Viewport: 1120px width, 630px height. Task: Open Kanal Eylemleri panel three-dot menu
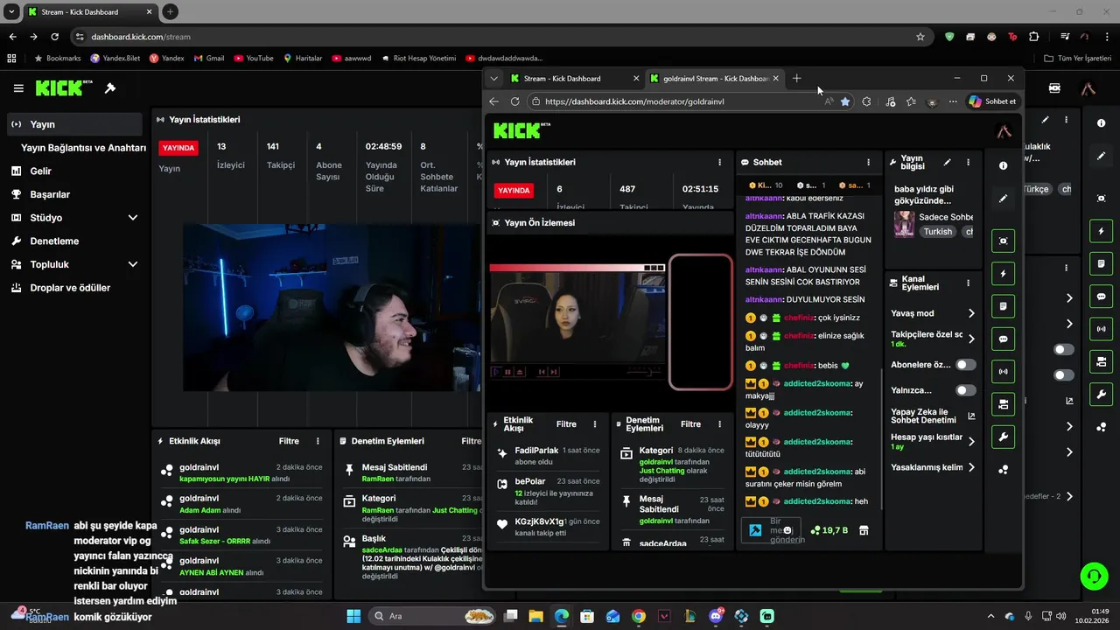pos(968,283)
